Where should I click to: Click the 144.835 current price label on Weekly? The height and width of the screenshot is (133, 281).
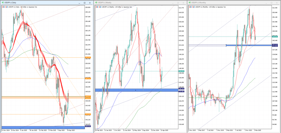[x=181, y=71]
